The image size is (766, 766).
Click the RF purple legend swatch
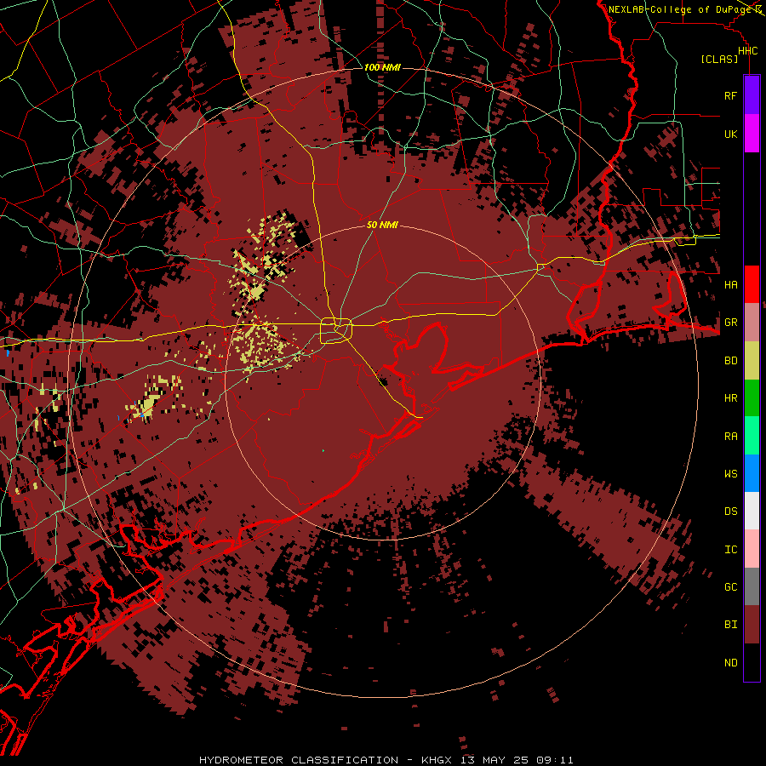tap(752, 95)
